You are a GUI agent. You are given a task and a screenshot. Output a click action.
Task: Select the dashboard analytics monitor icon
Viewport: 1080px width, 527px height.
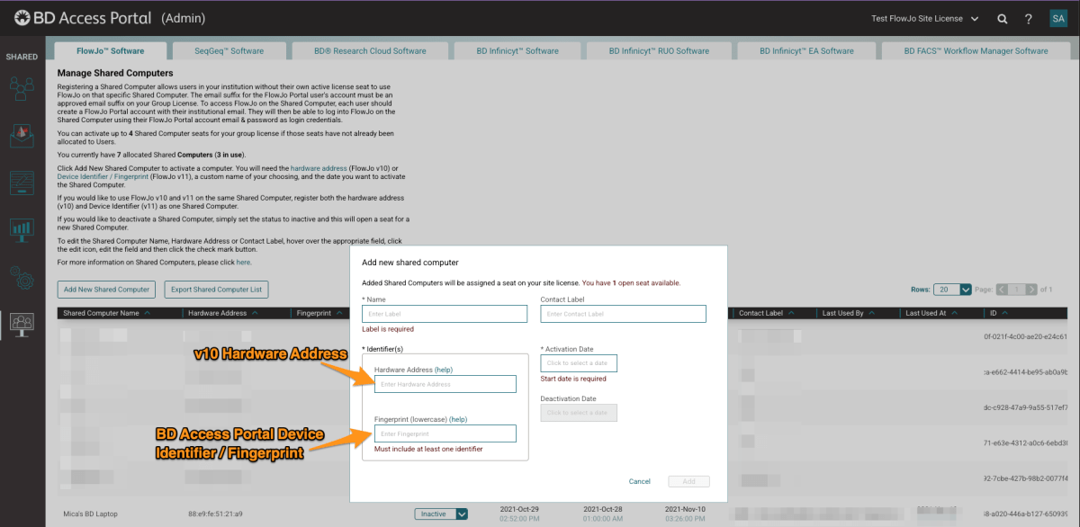coord(21,230)
